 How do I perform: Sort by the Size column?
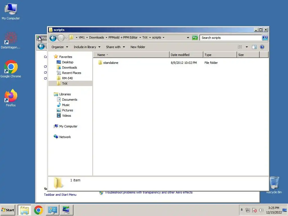point(248,55)
